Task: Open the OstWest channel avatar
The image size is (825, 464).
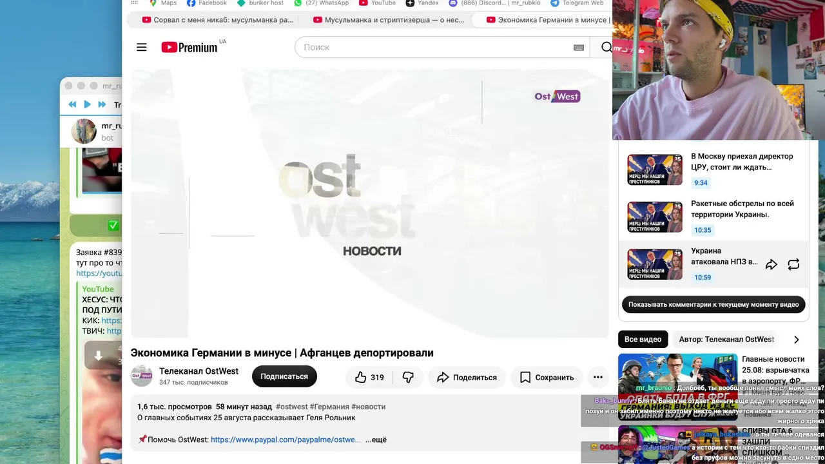Action: pos(142,376)
